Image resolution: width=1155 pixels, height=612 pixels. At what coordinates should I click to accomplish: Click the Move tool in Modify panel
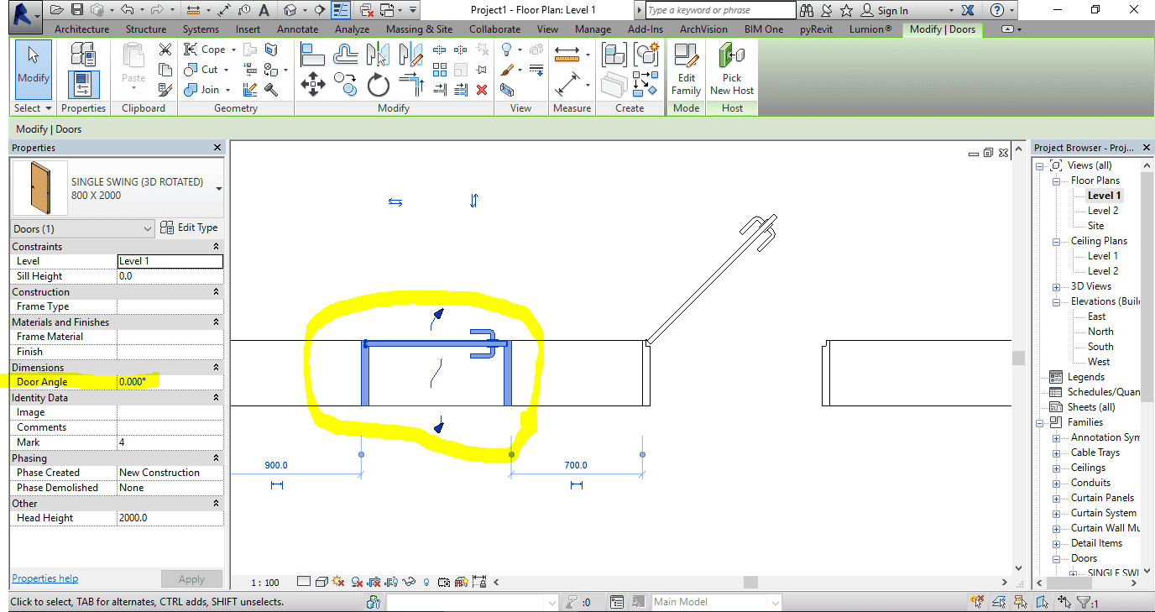tap(313, 84)
